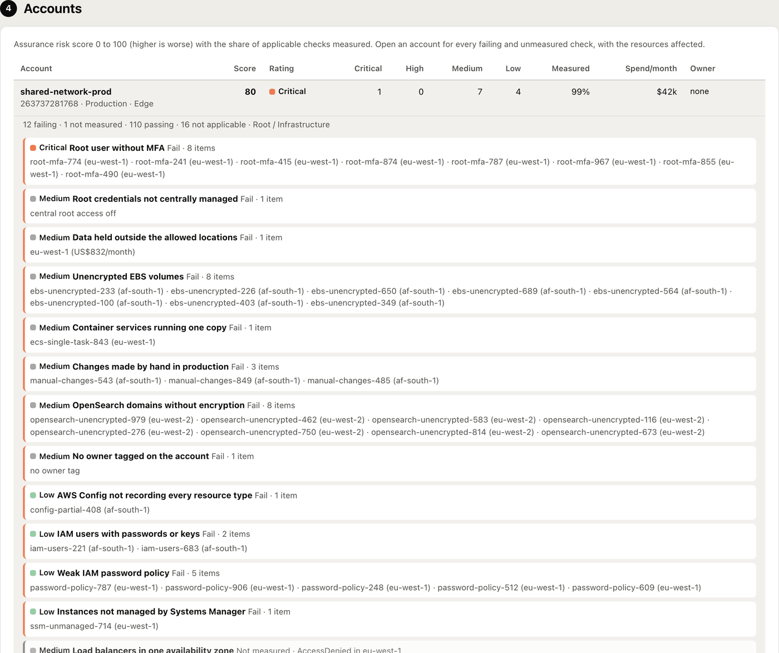
Task: Sort by Measured column header
Action: (x=570, y=68)
